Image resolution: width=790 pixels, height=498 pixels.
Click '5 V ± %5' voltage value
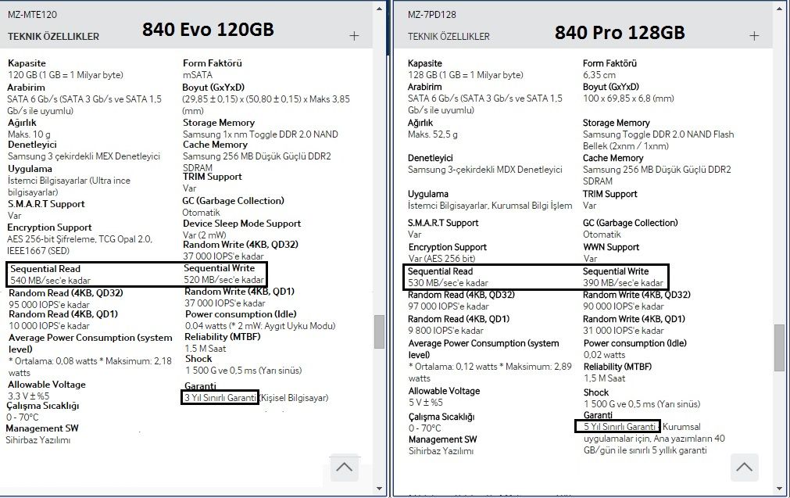(x=426, y=402)
